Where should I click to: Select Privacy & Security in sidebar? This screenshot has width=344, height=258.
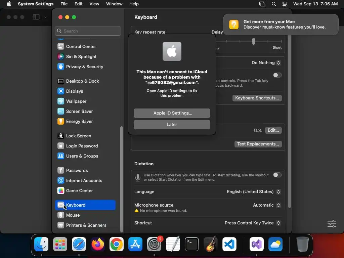tap(85, 67)
